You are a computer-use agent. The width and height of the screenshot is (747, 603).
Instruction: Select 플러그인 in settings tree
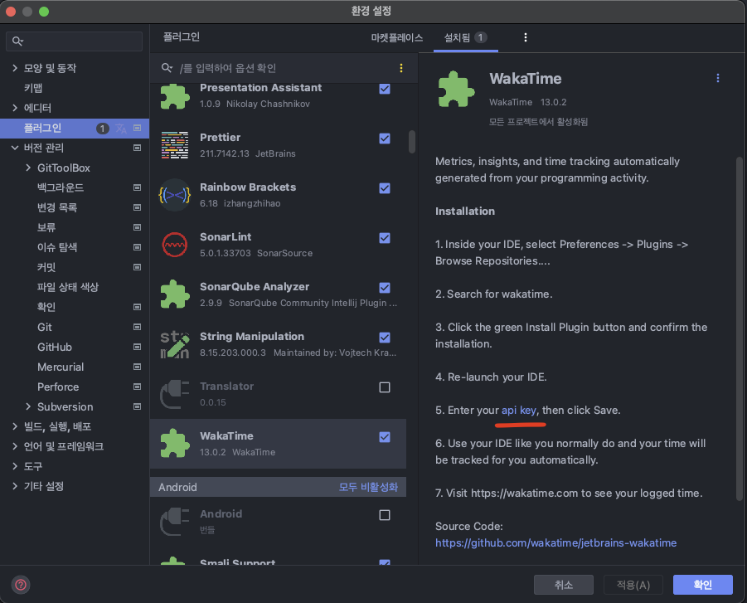pos(75,128)
